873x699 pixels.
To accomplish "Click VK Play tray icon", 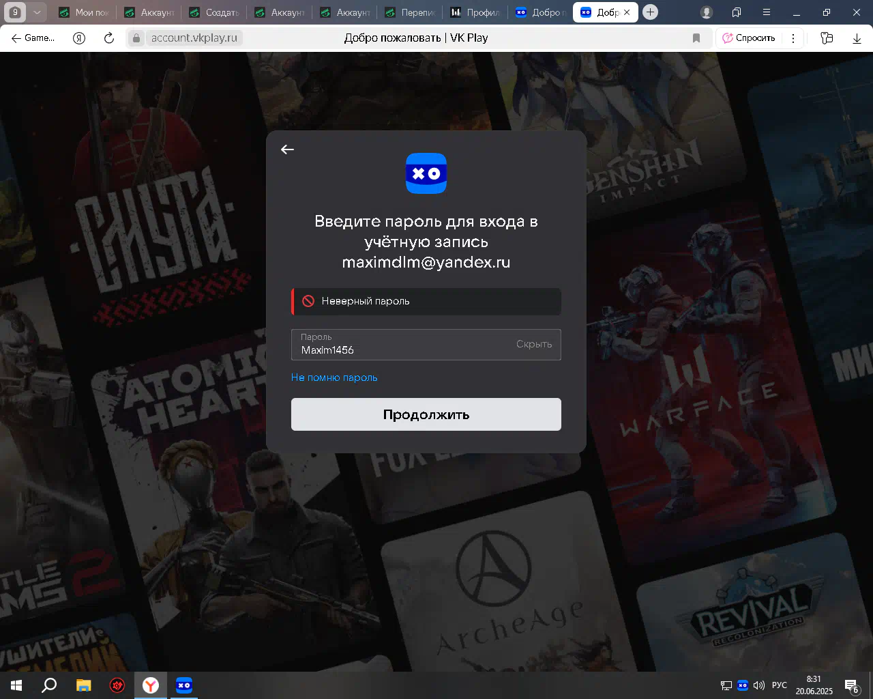I will point(743,685).
